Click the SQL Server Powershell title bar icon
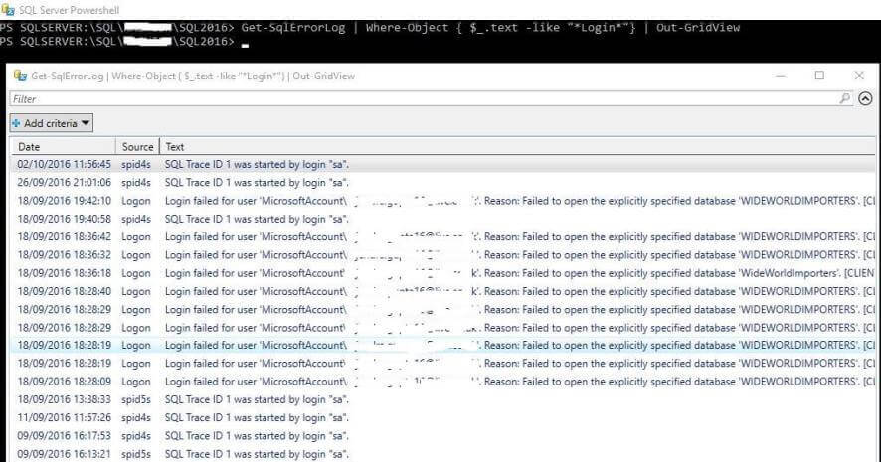Screen dimensions: 881x462 [8, 10]
